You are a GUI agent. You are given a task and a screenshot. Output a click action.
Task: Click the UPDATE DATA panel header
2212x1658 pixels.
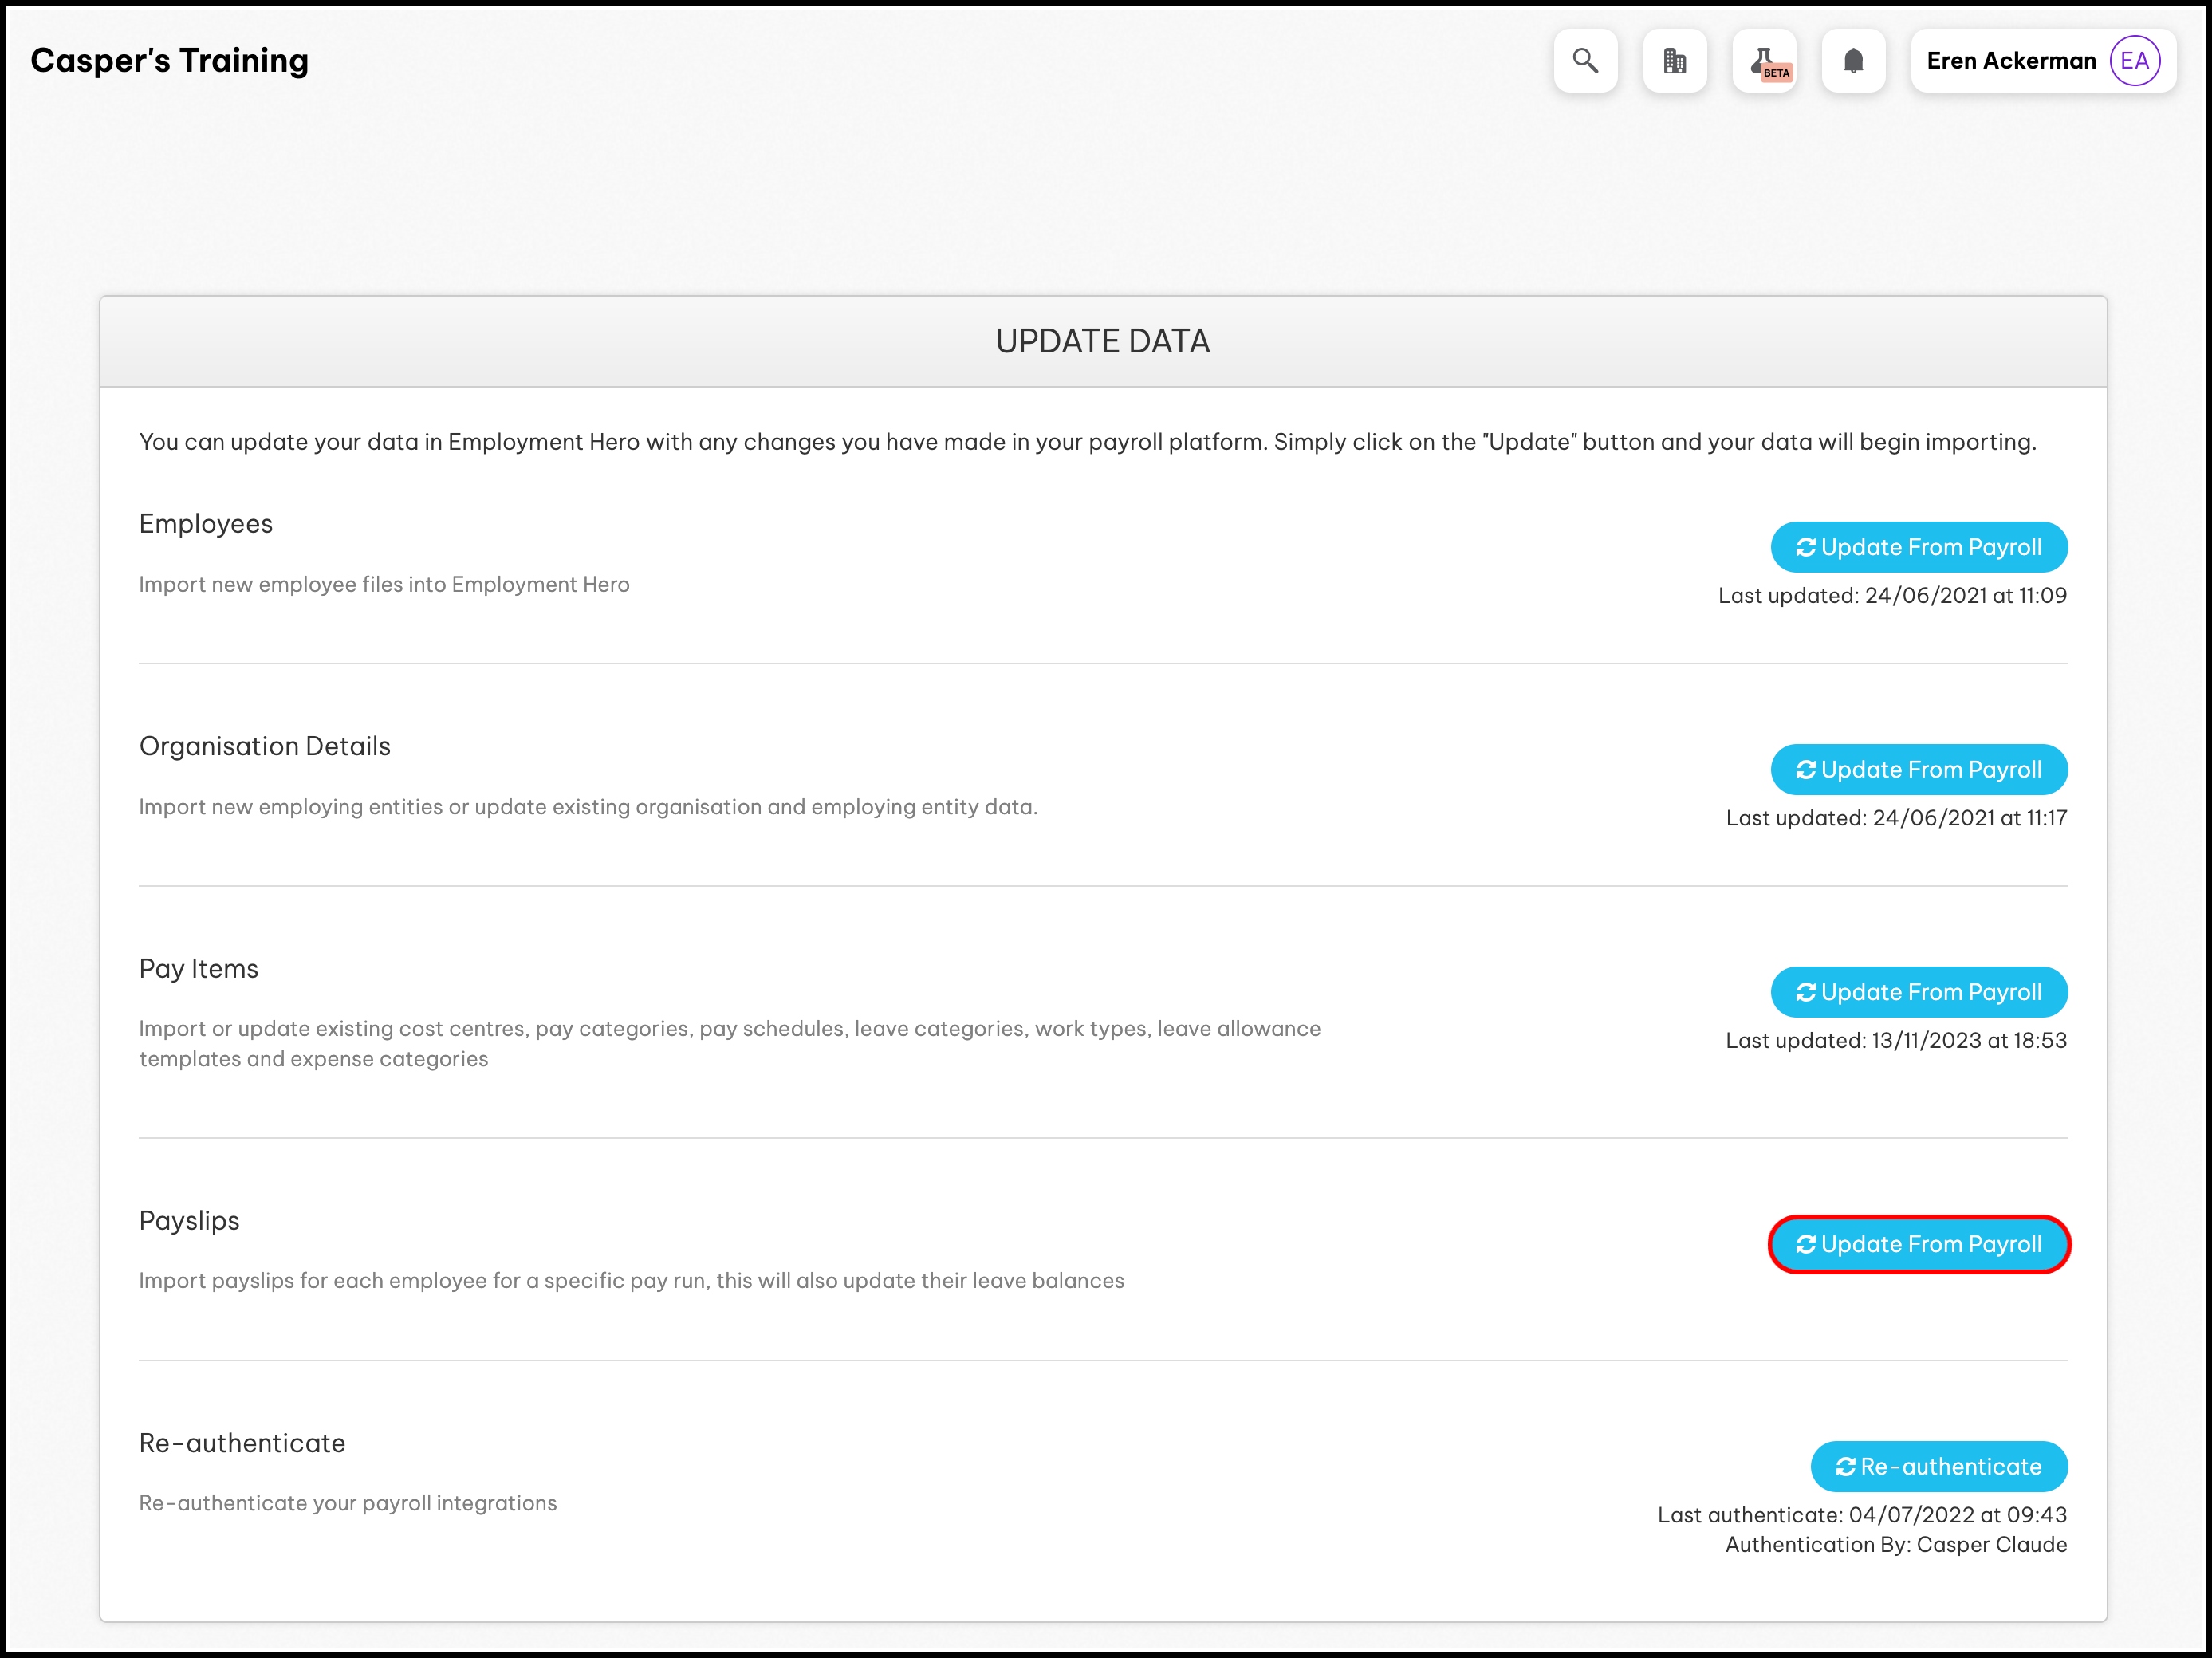pyautogui.click(x=1102, y=341)
